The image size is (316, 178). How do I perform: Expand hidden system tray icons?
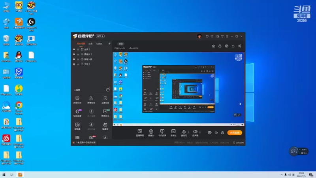[x=282, y=175]
